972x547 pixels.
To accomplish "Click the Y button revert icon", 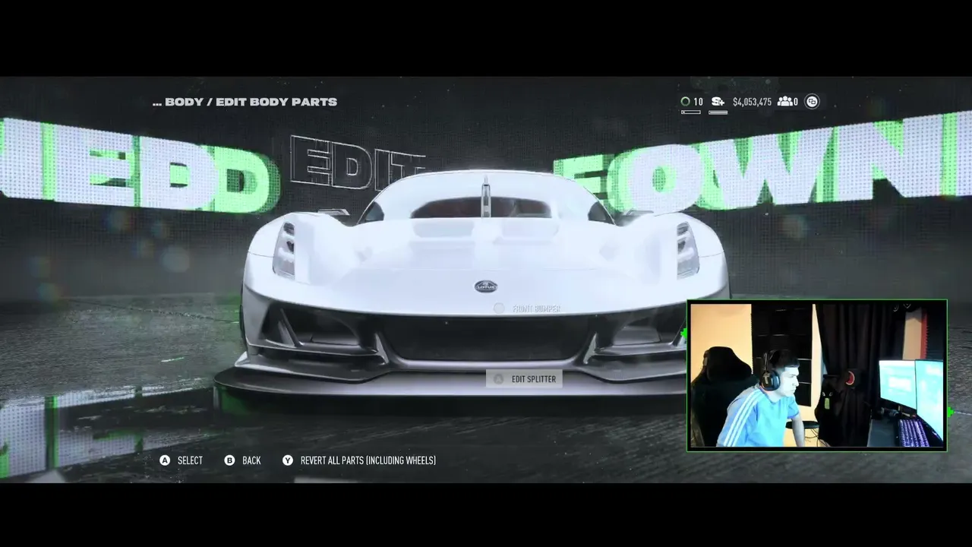I will pyautogui.click(x=288, y=460).
